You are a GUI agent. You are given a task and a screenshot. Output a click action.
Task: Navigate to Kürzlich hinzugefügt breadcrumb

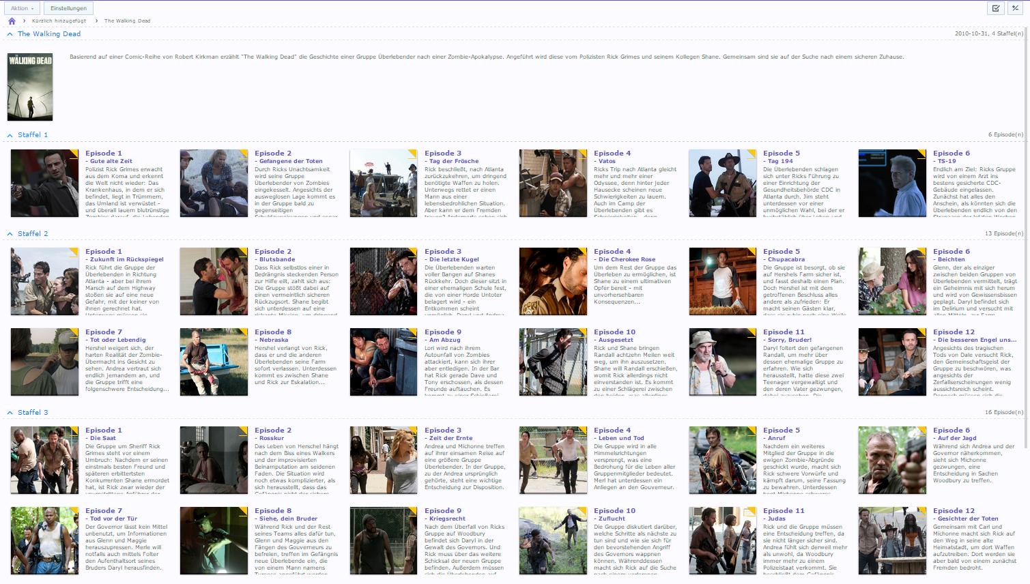pos(59,21)
